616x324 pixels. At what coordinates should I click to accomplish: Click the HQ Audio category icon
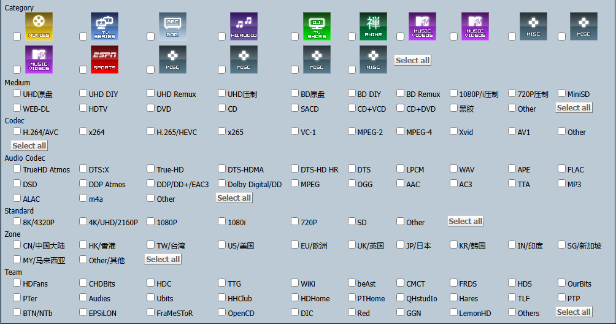(244, 26)
